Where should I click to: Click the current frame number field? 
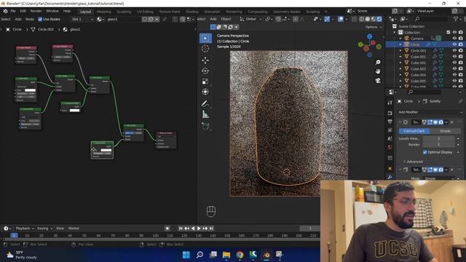309,229
